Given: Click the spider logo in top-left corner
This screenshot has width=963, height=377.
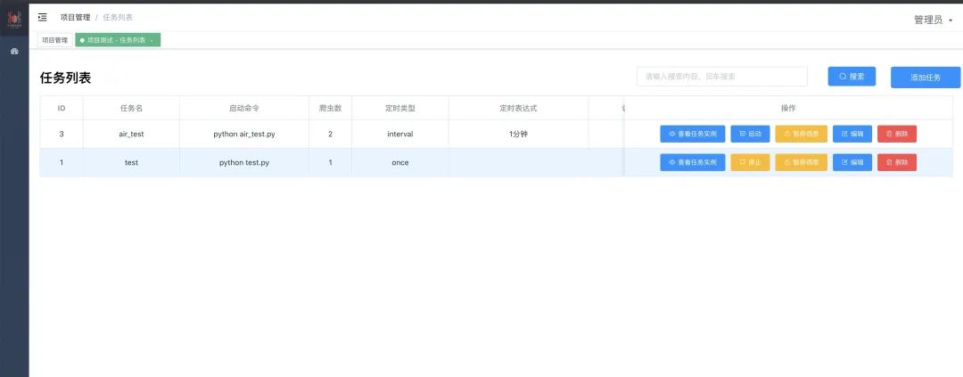Looking at the screenshot, I should pyautogui.click(x=14, y=19).
